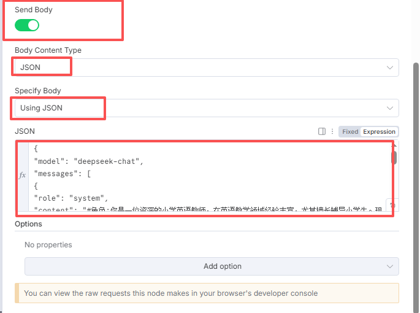
Task: Click the "messages": [ line
Action: coord(63,174)
